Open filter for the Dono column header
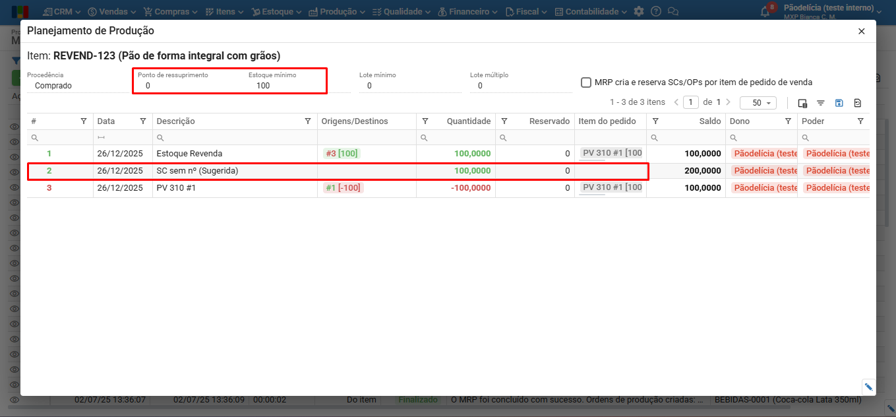The image size is (896, 417). (788, 121)
